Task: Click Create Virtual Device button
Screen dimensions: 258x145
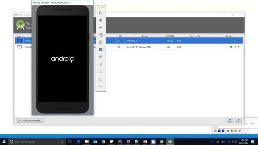Action: (x=30, y=120)
